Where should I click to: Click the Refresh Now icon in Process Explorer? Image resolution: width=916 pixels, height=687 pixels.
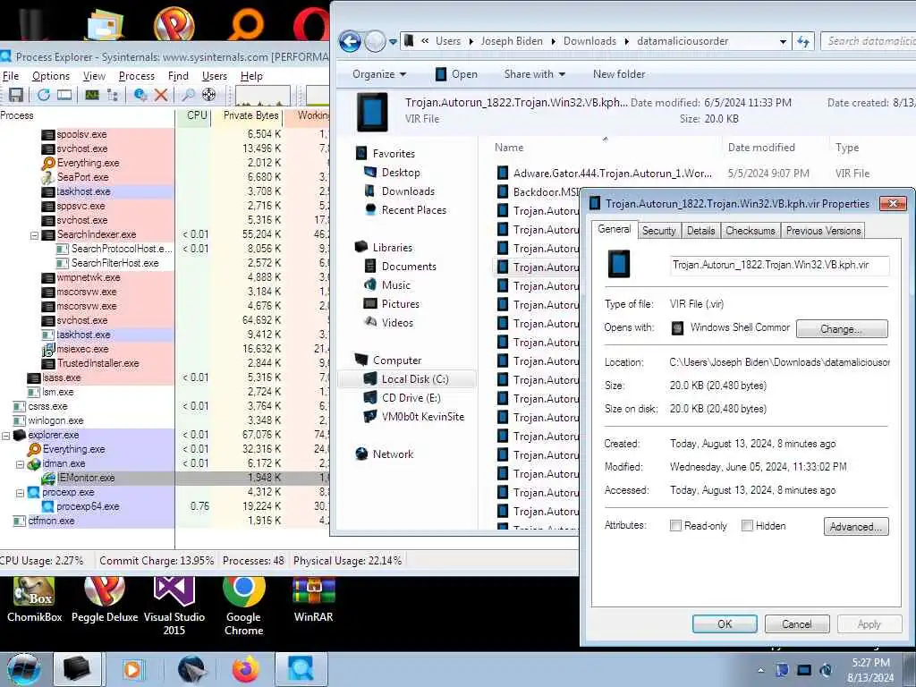click(x=44, y=95)
